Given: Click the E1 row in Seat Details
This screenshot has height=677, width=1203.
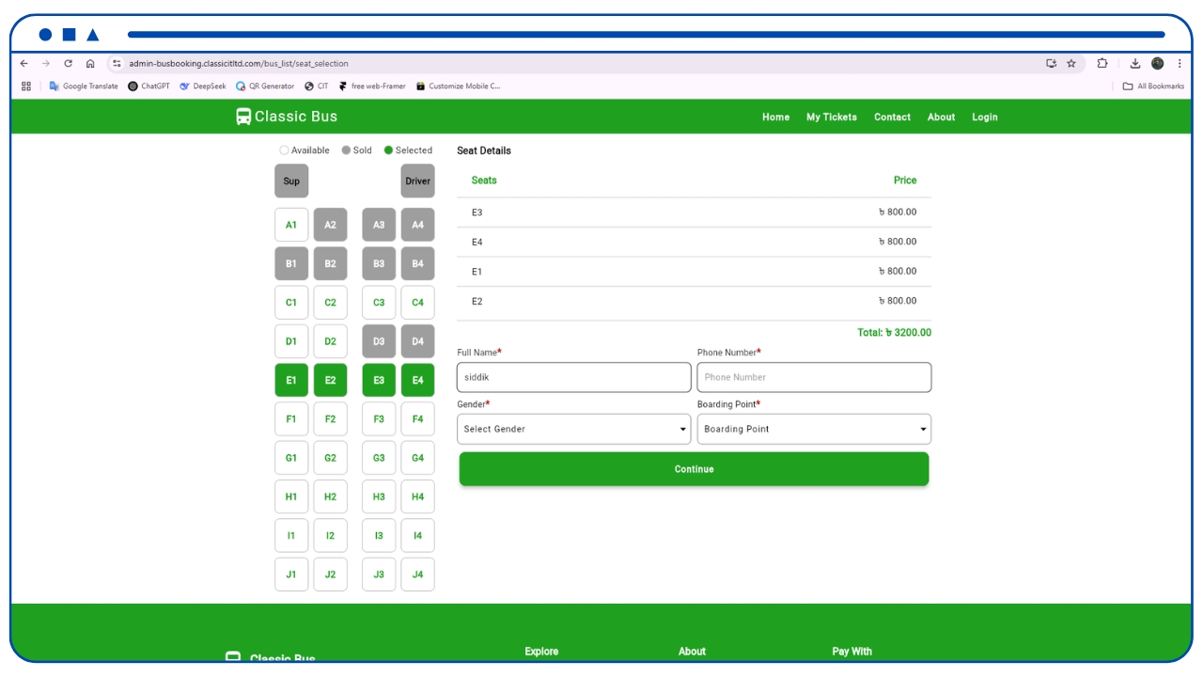Looking at the screenshot, I should (x=694, y=272).
